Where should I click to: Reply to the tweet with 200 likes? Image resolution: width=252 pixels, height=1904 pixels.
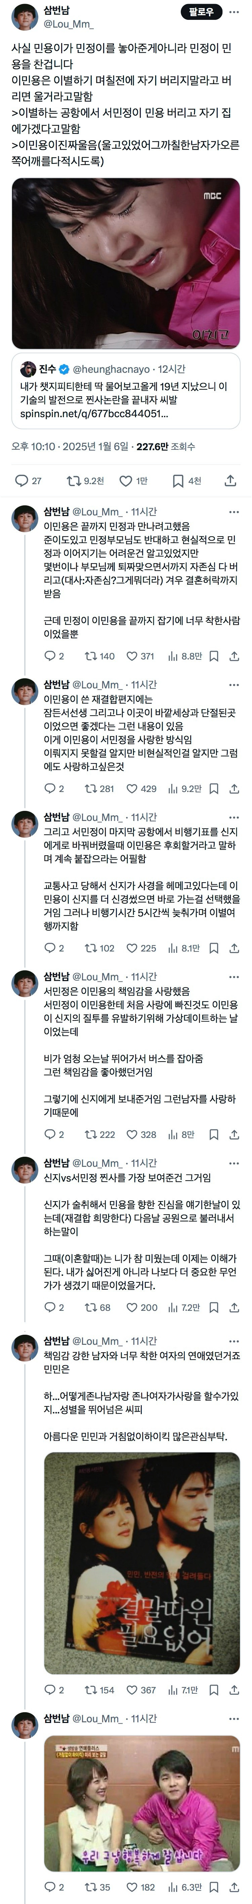(x=54, y=1307)
